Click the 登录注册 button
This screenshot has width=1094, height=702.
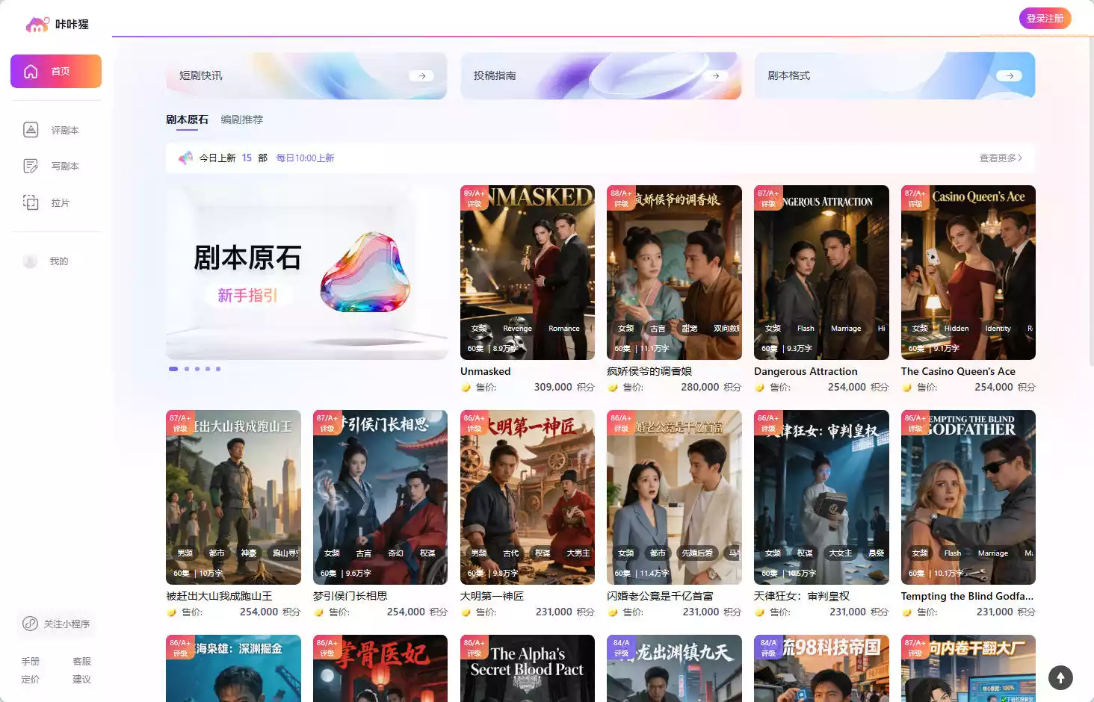coord(1045,19)
